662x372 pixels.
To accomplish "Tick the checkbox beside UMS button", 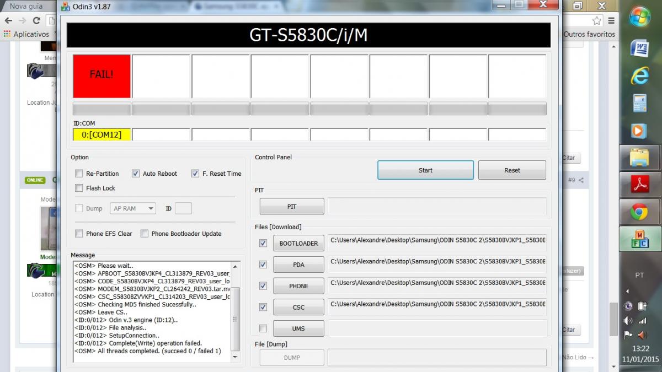I will coord(263,328).
